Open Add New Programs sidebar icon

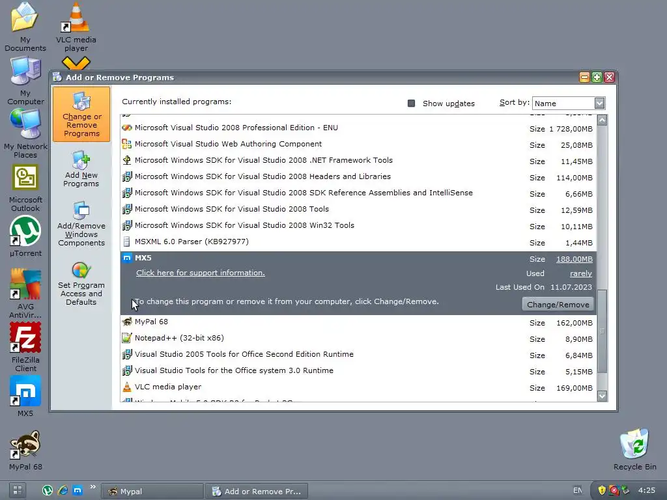point(81,169)
